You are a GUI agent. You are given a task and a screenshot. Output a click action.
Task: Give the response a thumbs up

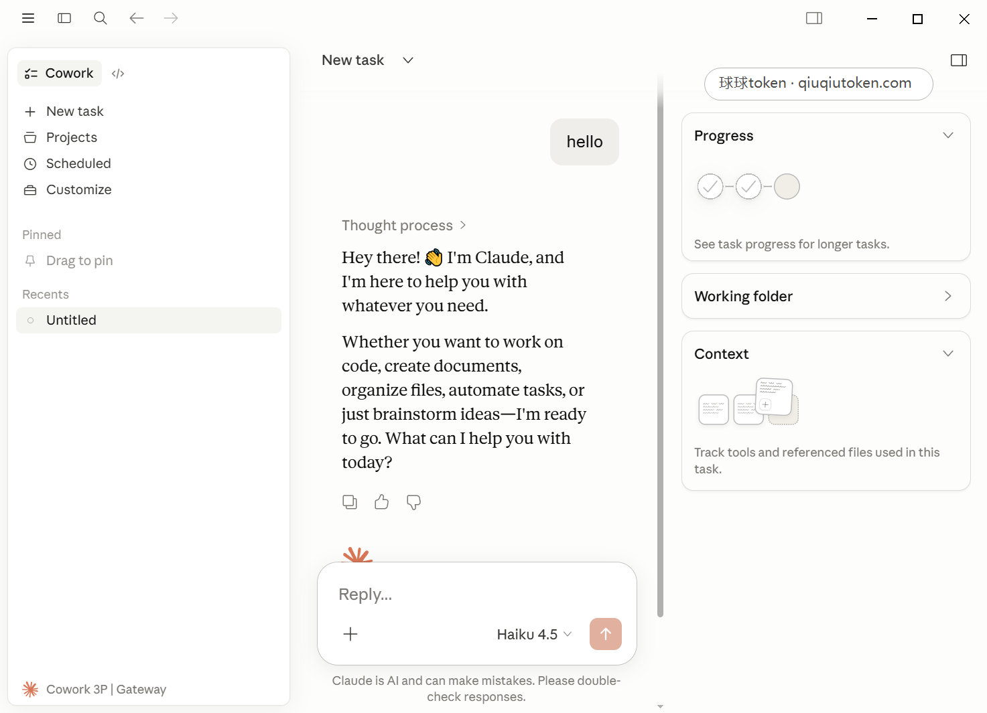click(x=382, y=502)
